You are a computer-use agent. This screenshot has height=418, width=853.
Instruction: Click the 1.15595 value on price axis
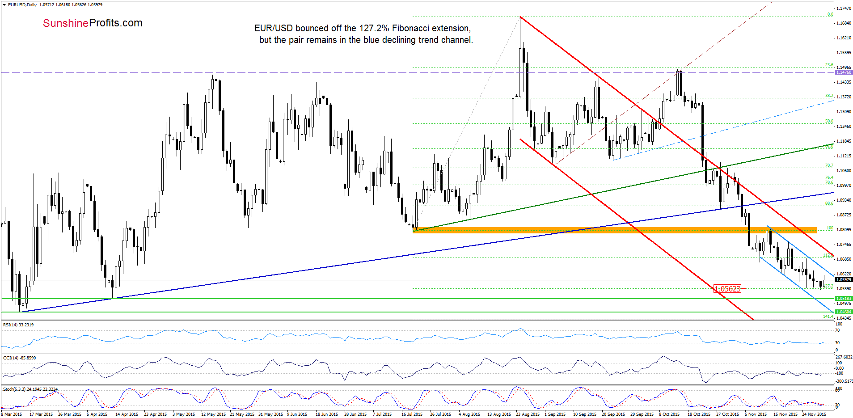point(844,53)
